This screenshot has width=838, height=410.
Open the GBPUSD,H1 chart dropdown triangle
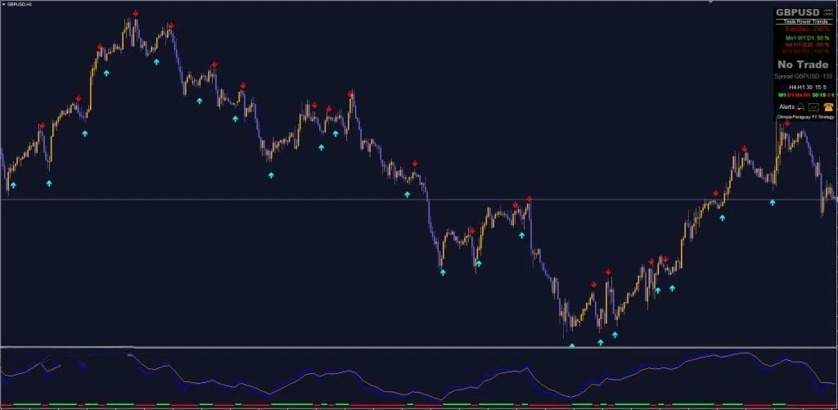[4, 4]
